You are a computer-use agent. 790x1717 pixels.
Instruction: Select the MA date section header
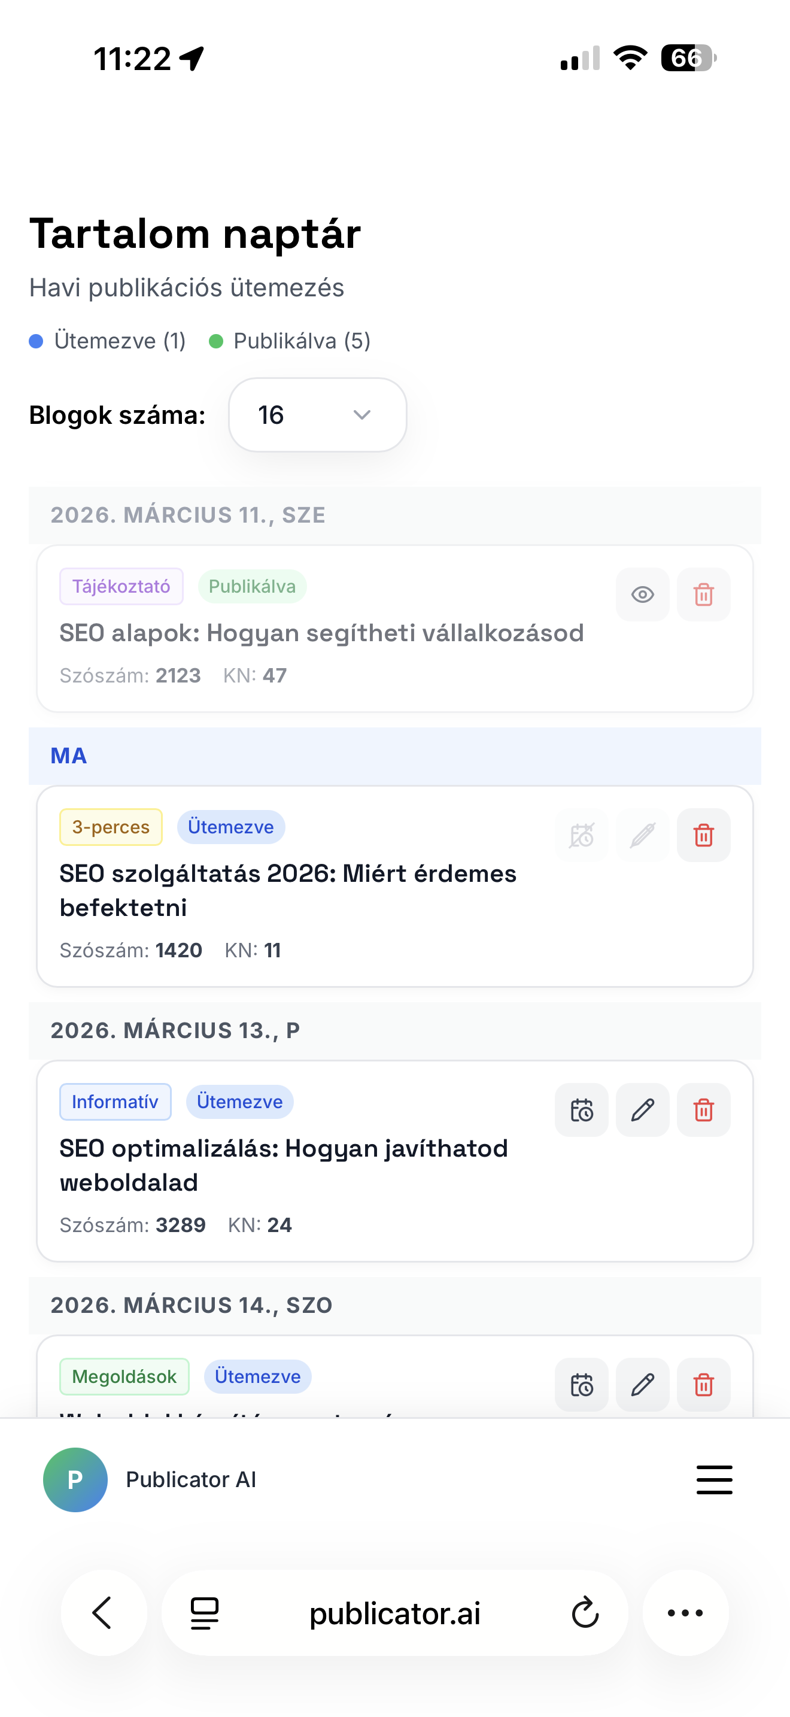click(x=69, y=755)
